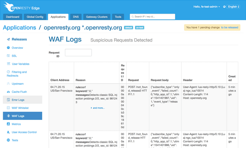
Task: Click the SSL sidebar icon
Action: click(8, 56)
